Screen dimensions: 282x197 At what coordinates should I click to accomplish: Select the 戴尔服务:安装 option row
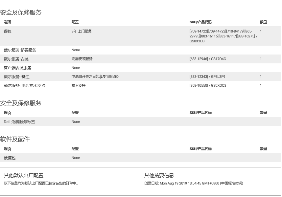pyautogui.click(x=16, y=59)
